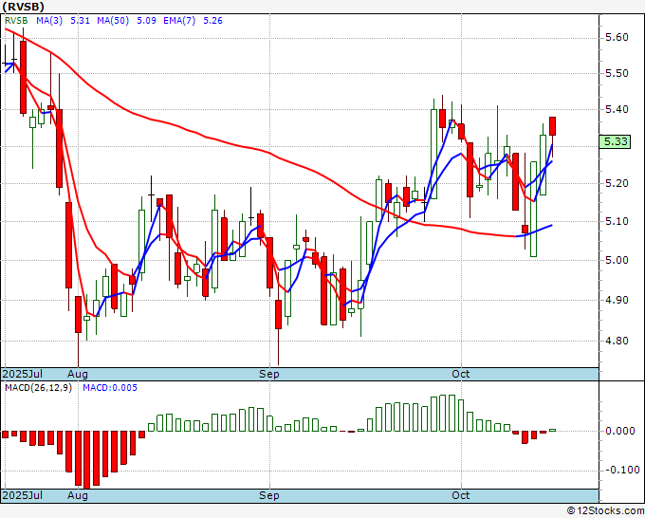Viewport: 645px width, 518px height.
Task: Click the tallest red MACD bar in early August
Action: [87, 459]
